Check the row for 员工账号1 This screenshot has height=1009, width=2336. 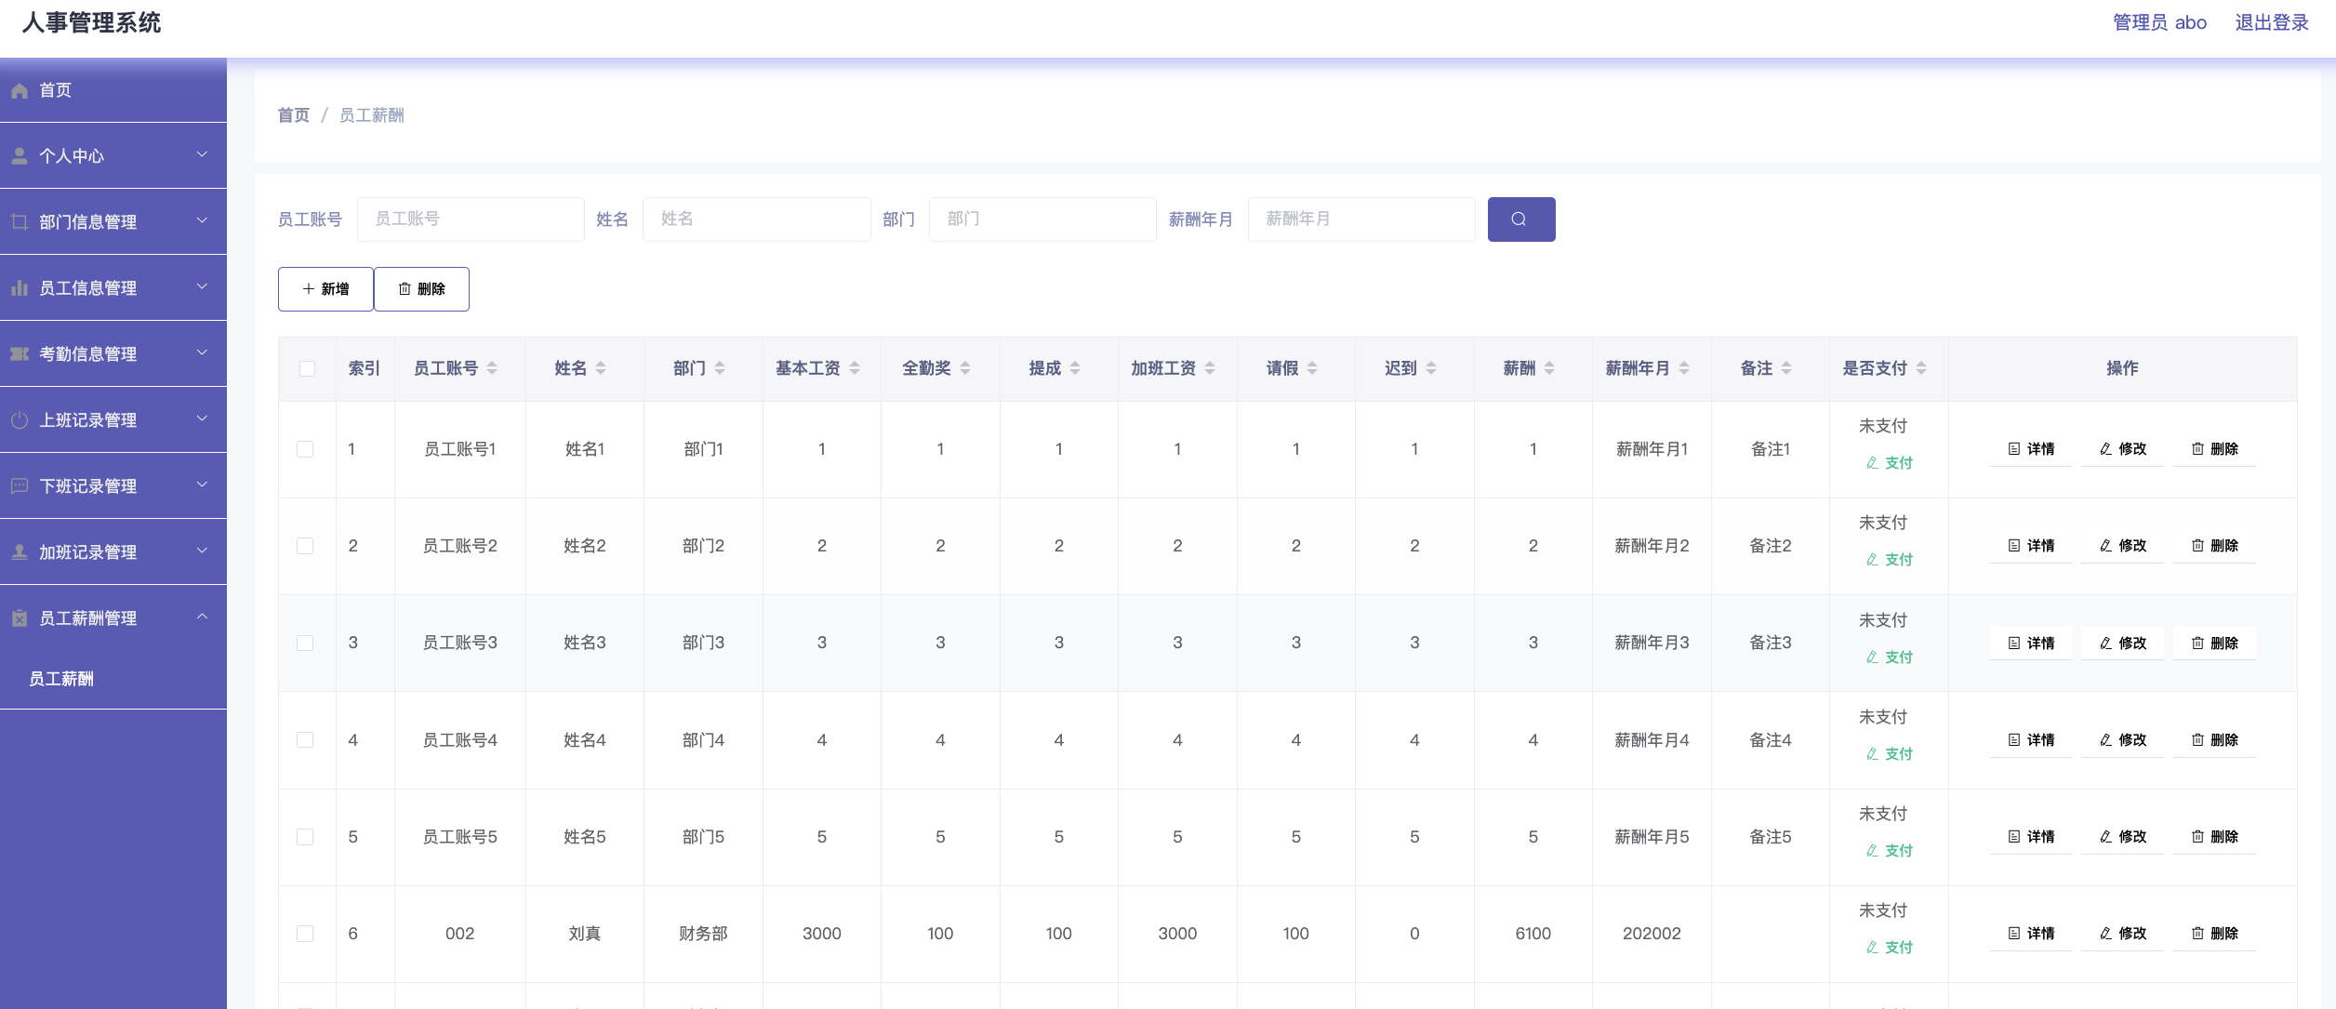point(305,449)
